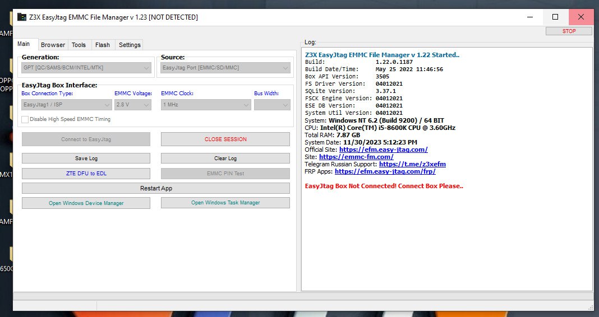Click the System Date '11/30/2023 5:12:23 PM' value
The image size is (599, 317).
pos(380,142)
